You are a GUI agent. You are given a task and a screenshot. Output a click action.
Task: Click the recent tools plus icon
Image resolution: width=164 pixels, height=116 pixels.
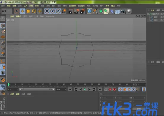click(x=40, y=11)
